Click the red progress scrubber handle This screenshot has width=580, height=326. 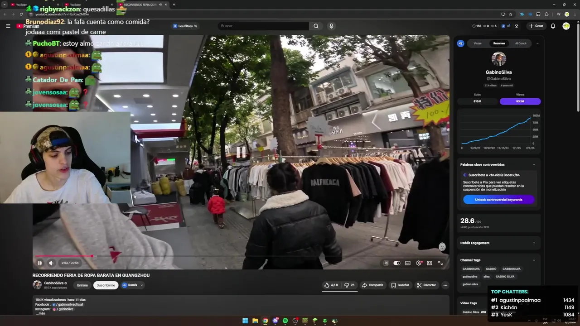click(92, 256)
